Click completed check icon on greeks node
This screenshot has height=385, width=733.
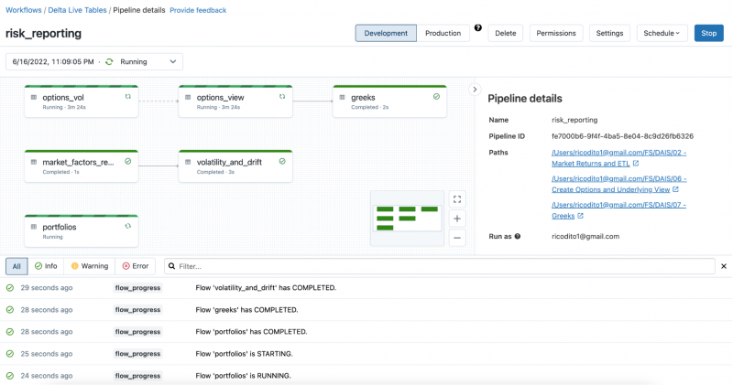point(436,97)
